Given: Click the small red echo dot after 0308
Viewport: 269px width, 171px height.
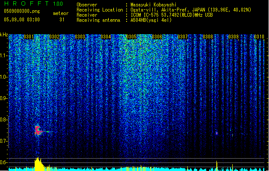Looking at the screenshot, I should point(217,133).
